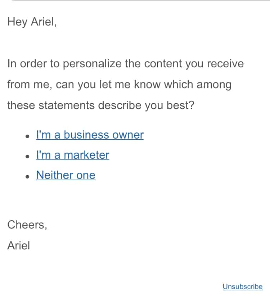Open the "I'm a business owner" link
This screenshot has height=307, width=270.
(90, 135)
